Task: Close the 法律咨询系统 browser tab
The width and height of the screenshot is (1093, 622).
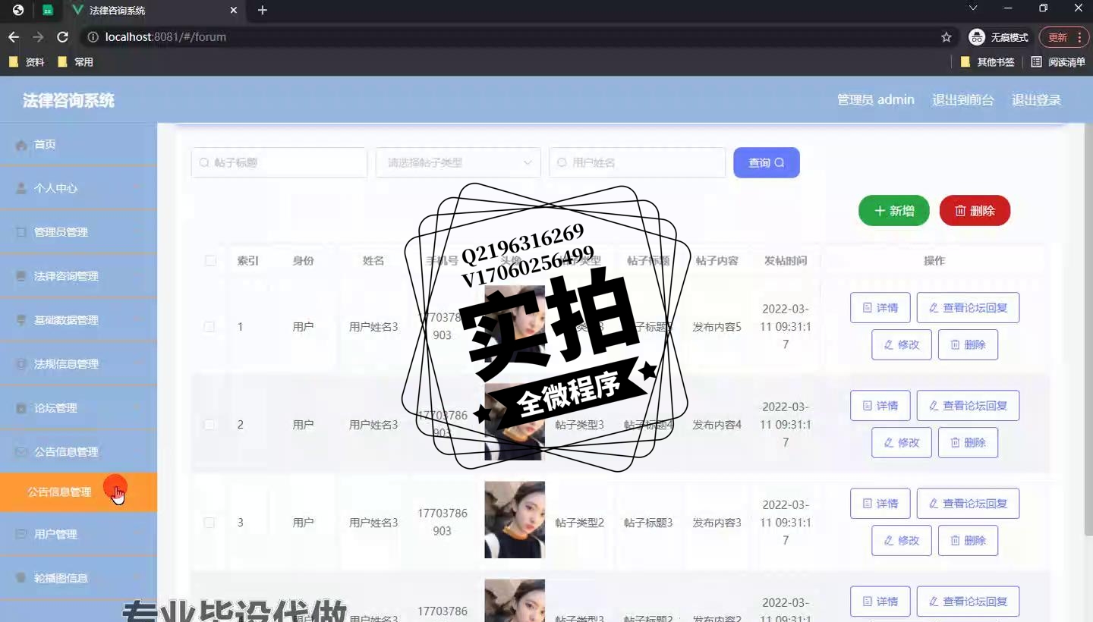Action: click(x=234, y=11)
